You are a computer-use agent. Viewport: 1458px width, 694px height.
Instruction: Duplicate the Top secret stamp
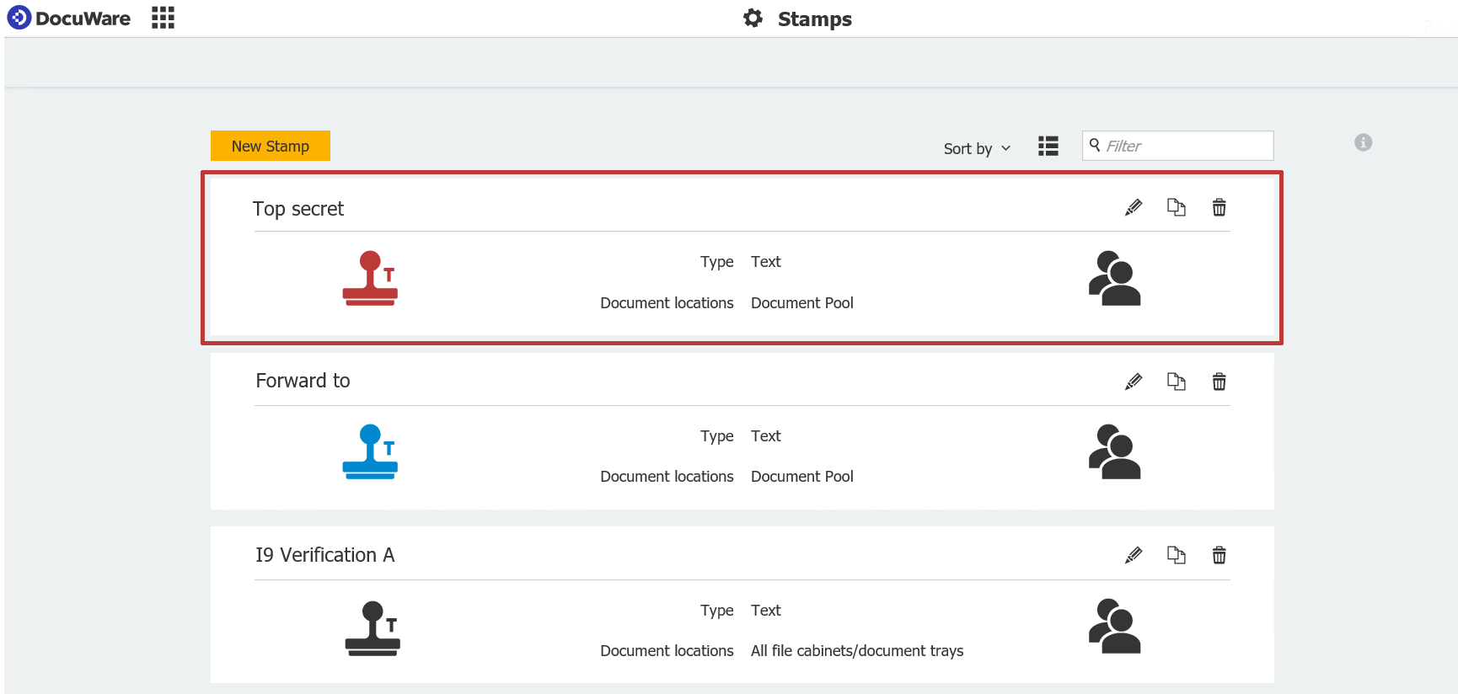click(x=1176, y=207)
